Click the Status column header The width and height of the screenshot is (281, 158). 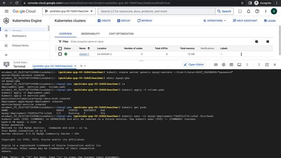point(67,48)
